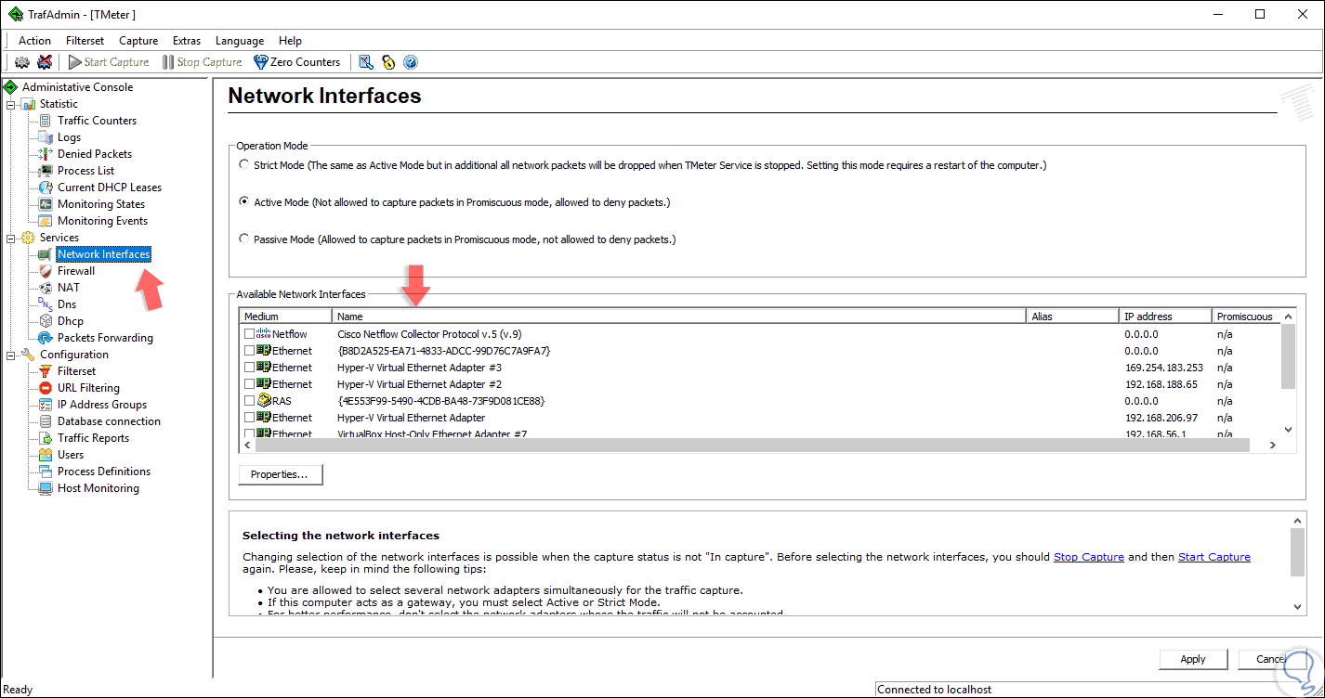Click the gray gear toolbar icon
This screenshot has height=698, width=1325.
pos(21,62)
